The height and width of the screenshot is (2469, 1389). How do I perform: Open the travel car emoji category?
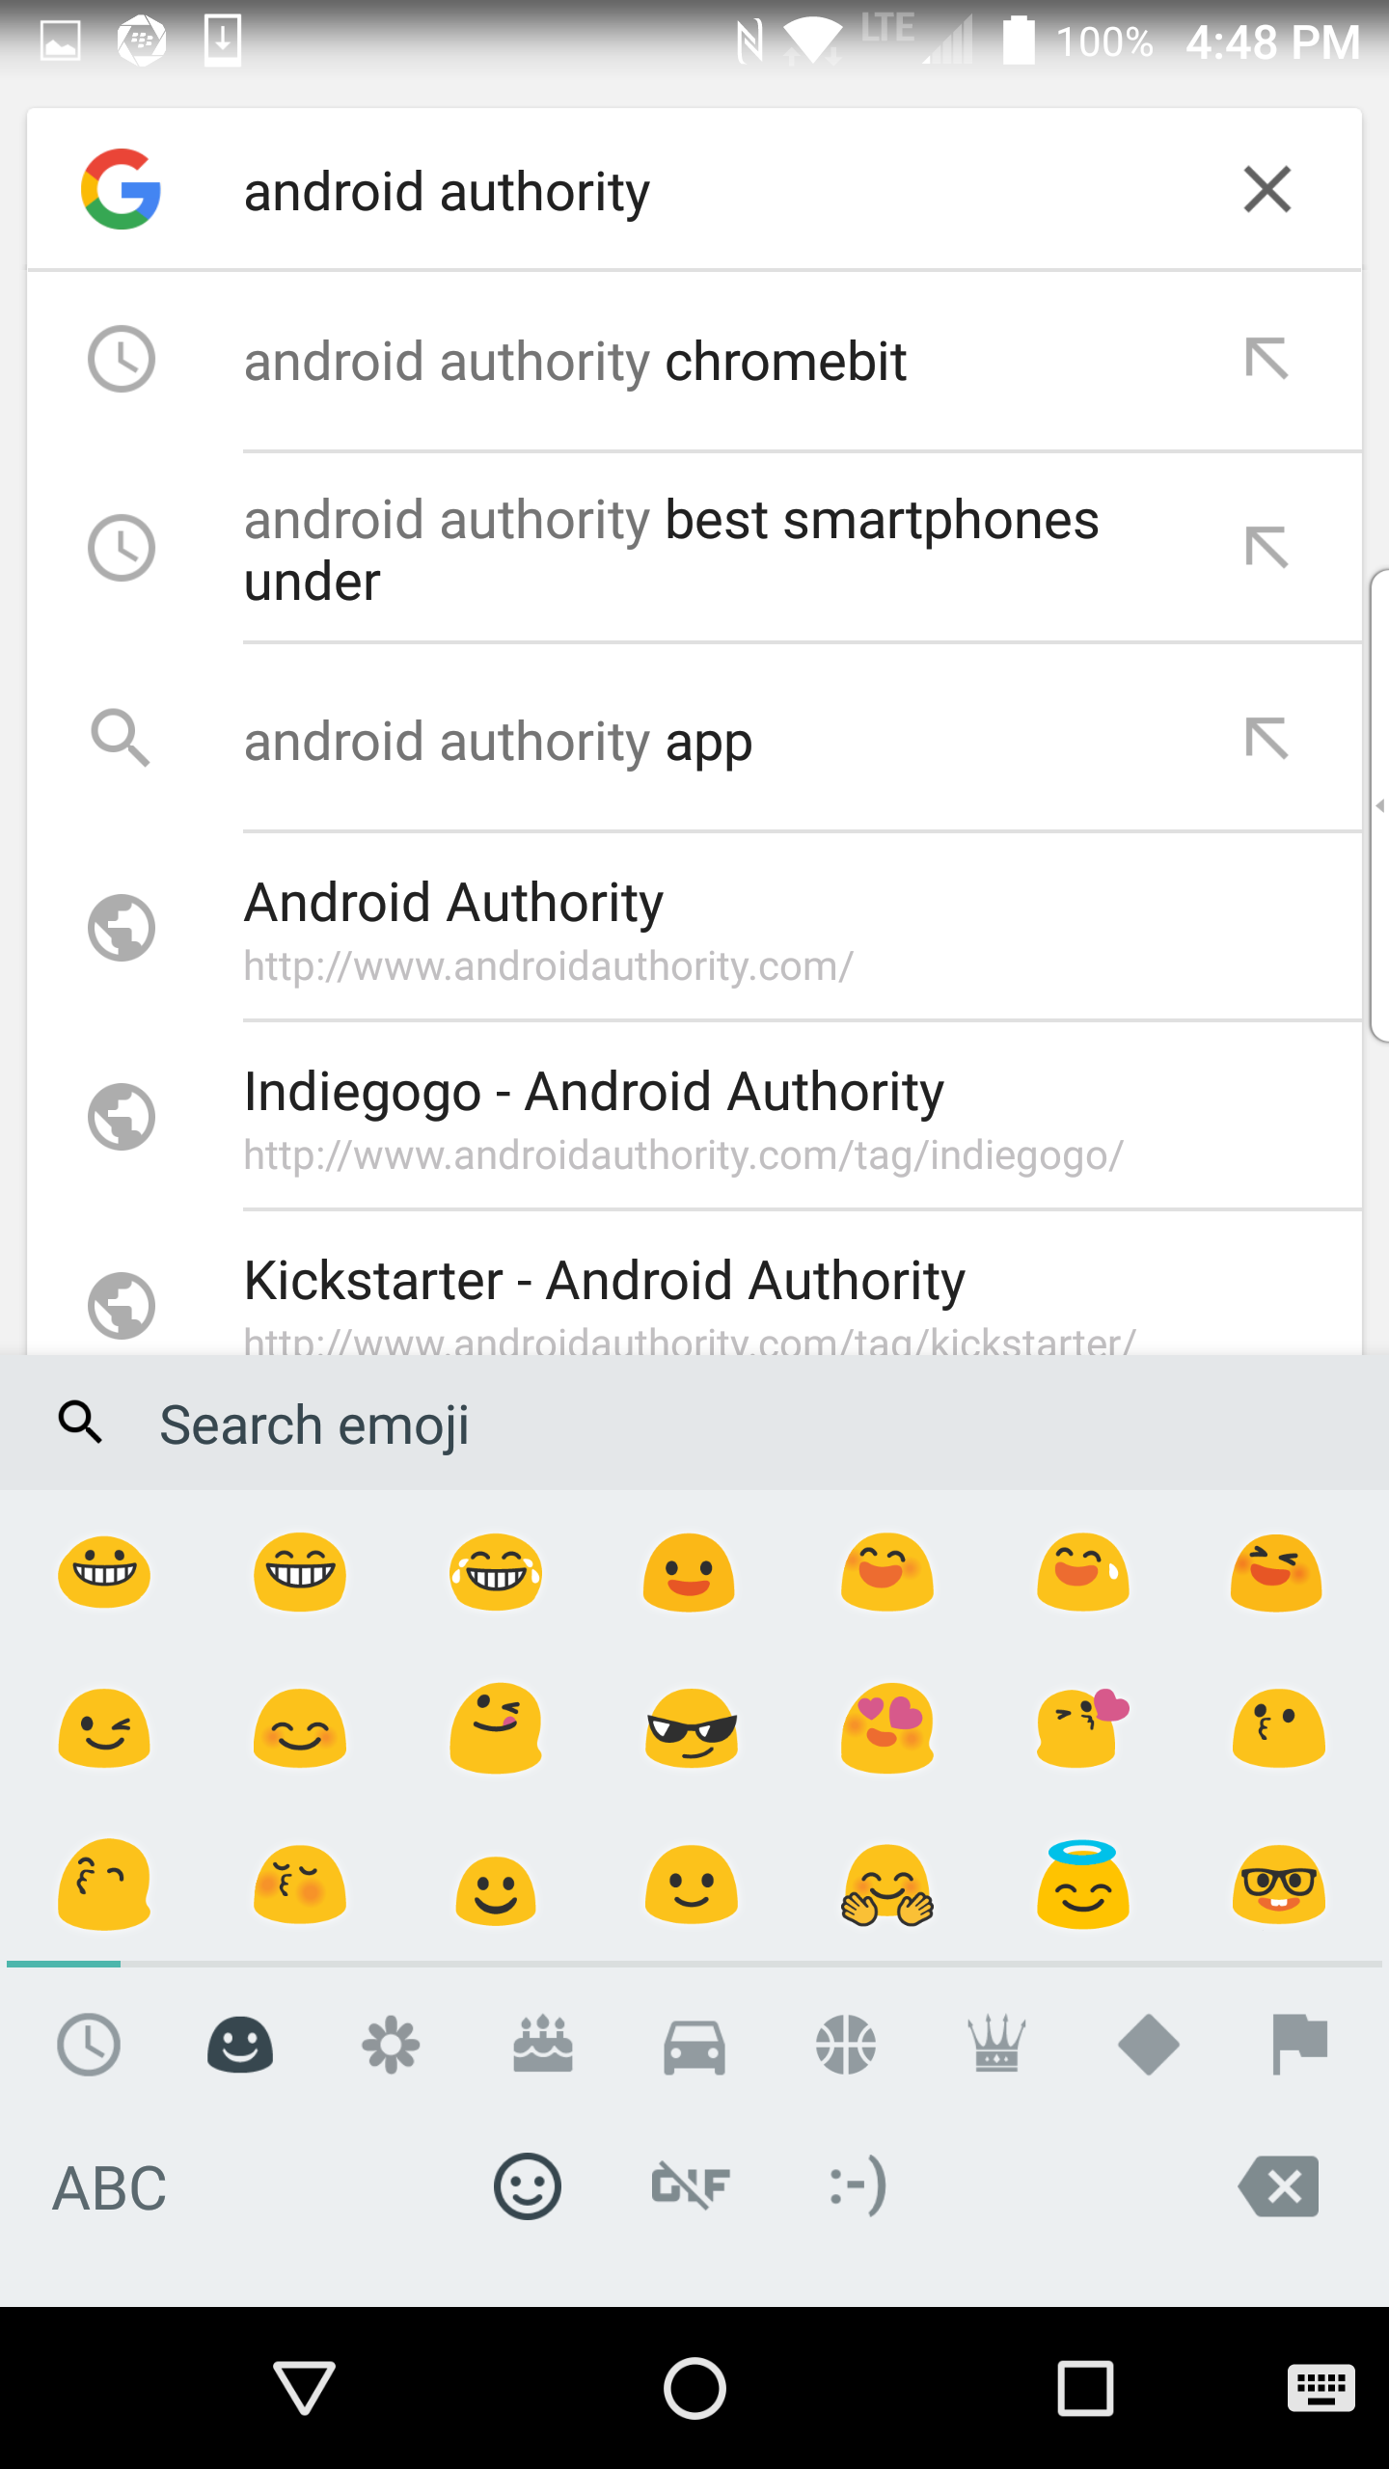tap(694, 2045)
